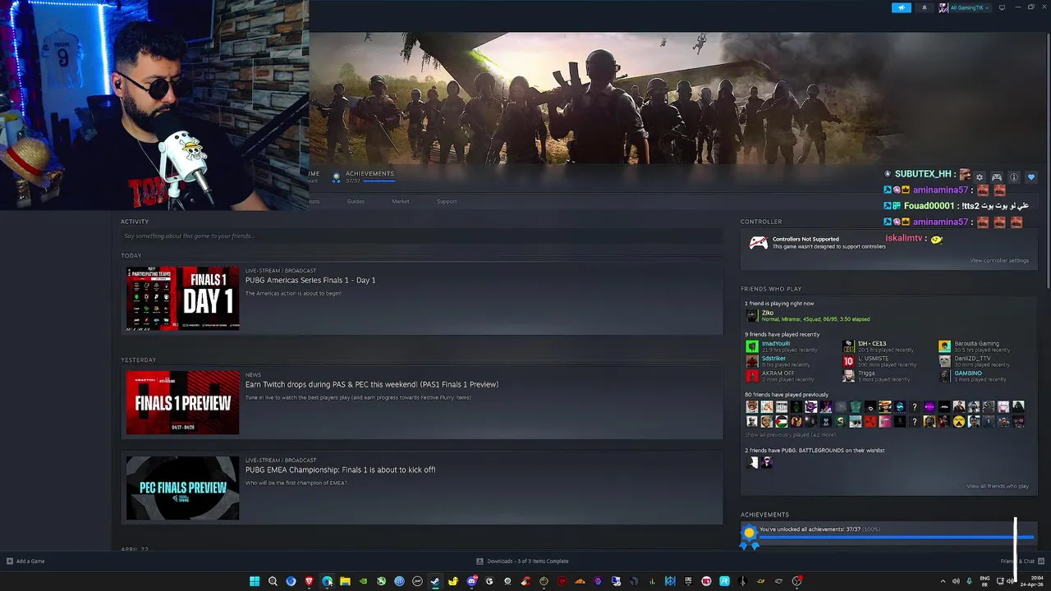Click the blue announcements megaphone button
Screen dimensions: 1051x591
(901, 7)
